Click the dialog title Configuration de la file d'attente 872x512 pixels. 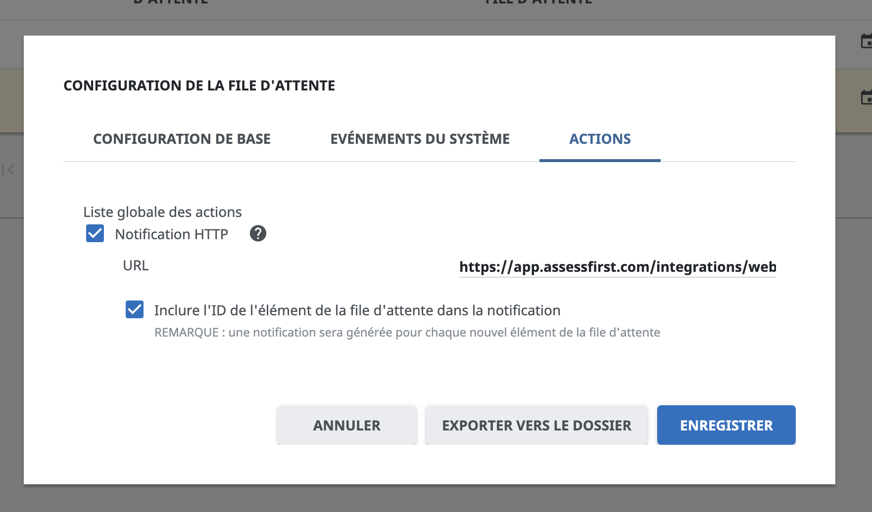[x=199, y=85]
